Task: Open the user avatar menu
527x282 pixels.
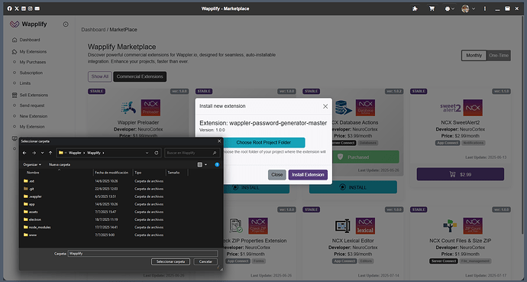Action: pos(468,8)
